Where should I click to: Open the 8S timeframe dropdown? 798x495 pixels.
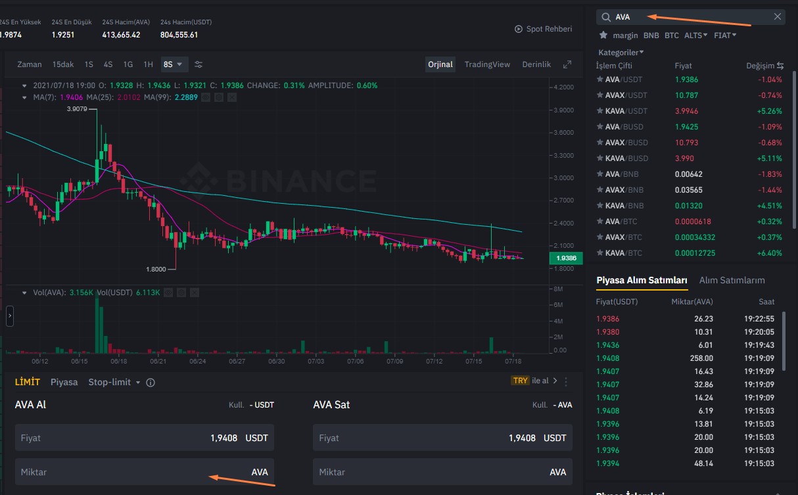(x=174, y=64)
